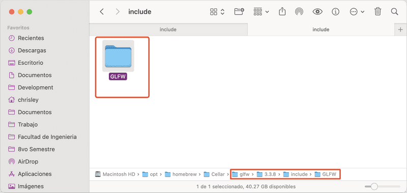407x193 pixels.
Task: Click the Trabajo folder icon in sidebar
Action: tap(11, 124)
